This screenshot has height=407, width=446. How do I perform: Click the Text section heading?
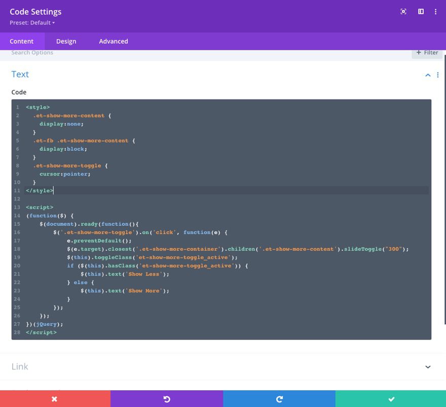tap(20, 74)
